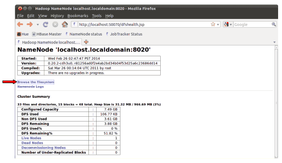Expand the back/forward history dropdown
Screen dimensions: 282x163
pyautogui.click(x=38, y=25)
